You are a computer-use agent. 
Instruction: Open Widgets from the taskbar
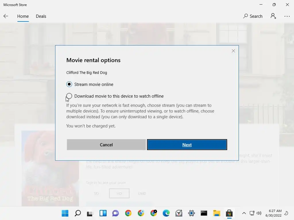click(x=103, y=213)
